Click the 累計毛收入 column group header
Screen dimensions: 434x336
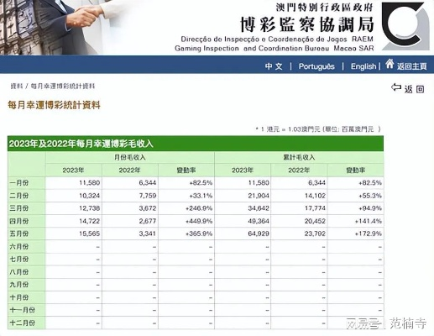tap(299, 157)
